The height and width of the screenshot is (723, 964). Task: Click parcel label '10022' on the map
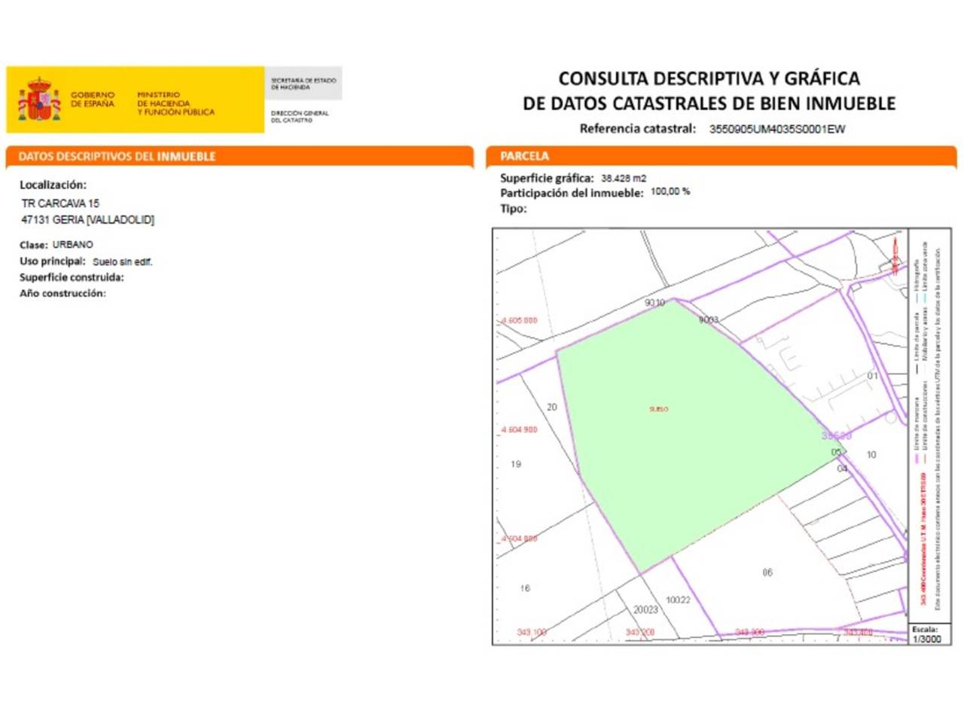pos(678,600)
